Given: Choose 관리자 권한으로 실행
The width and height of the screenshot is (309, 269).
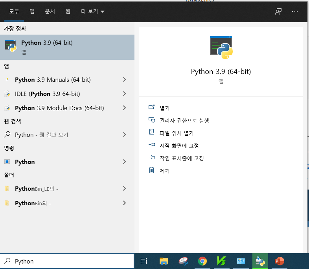Looking at the screenshot, I should click(184, 120).
